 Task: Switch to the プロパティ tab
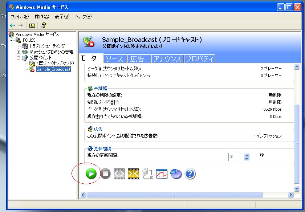(199, 59)
